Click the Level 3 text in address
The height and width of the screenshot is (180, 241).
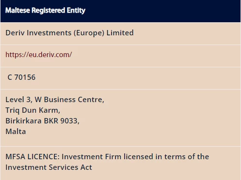click(x=19, y=100)
